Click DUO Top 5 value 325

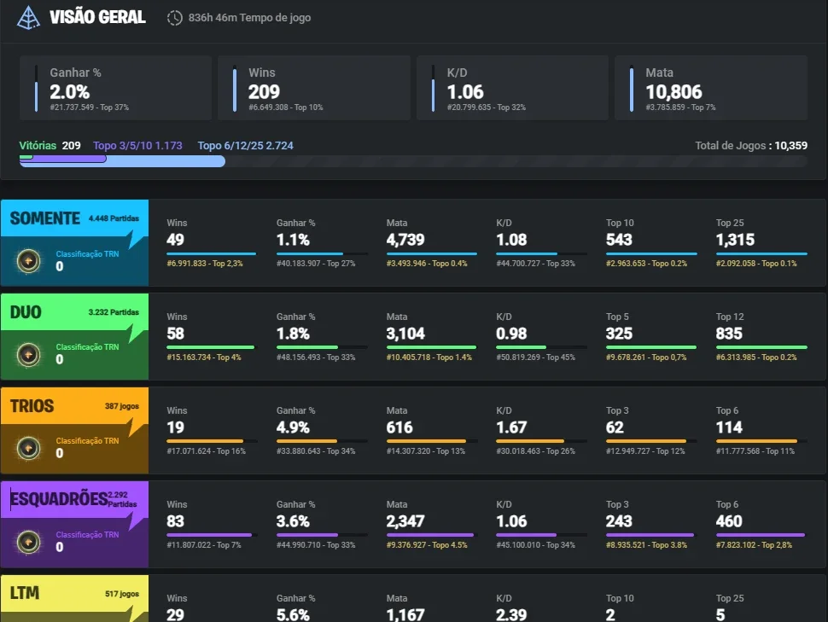point(620,334)
